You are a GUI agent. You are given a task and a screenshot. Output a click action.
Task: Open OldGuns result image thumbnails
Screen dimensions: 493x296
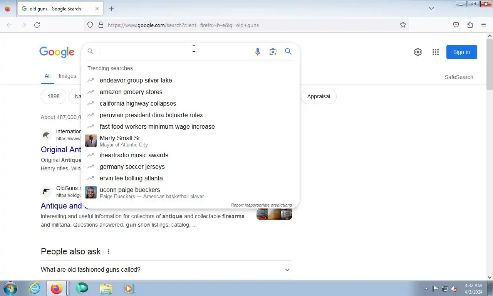point(274,214)
